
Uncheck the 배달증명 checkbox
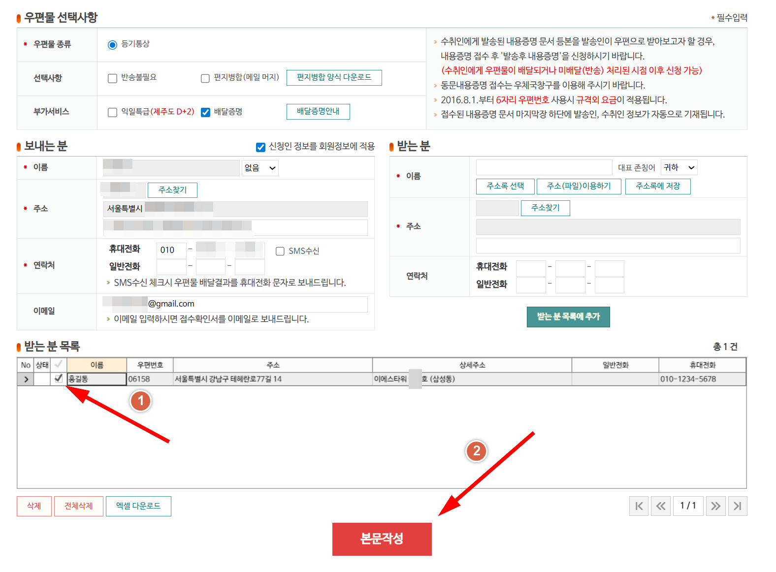(206, 112)
